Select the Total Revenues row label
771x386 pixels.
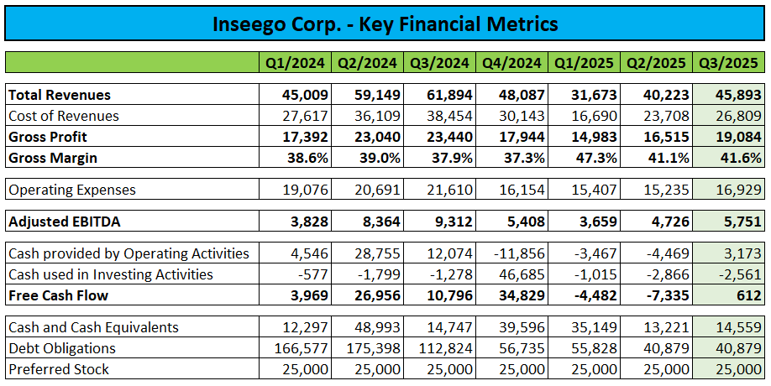point(60,95)
